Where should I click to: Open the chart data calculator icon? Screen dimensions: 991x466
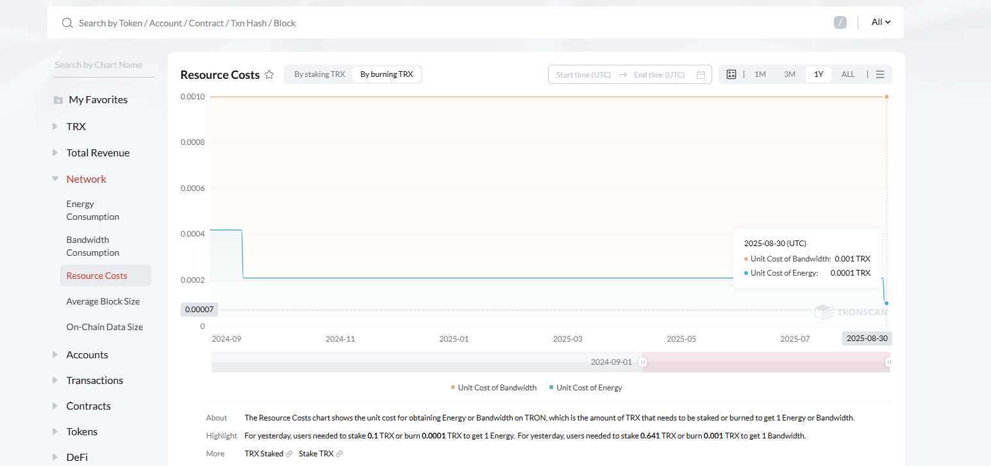pos(731,74)
